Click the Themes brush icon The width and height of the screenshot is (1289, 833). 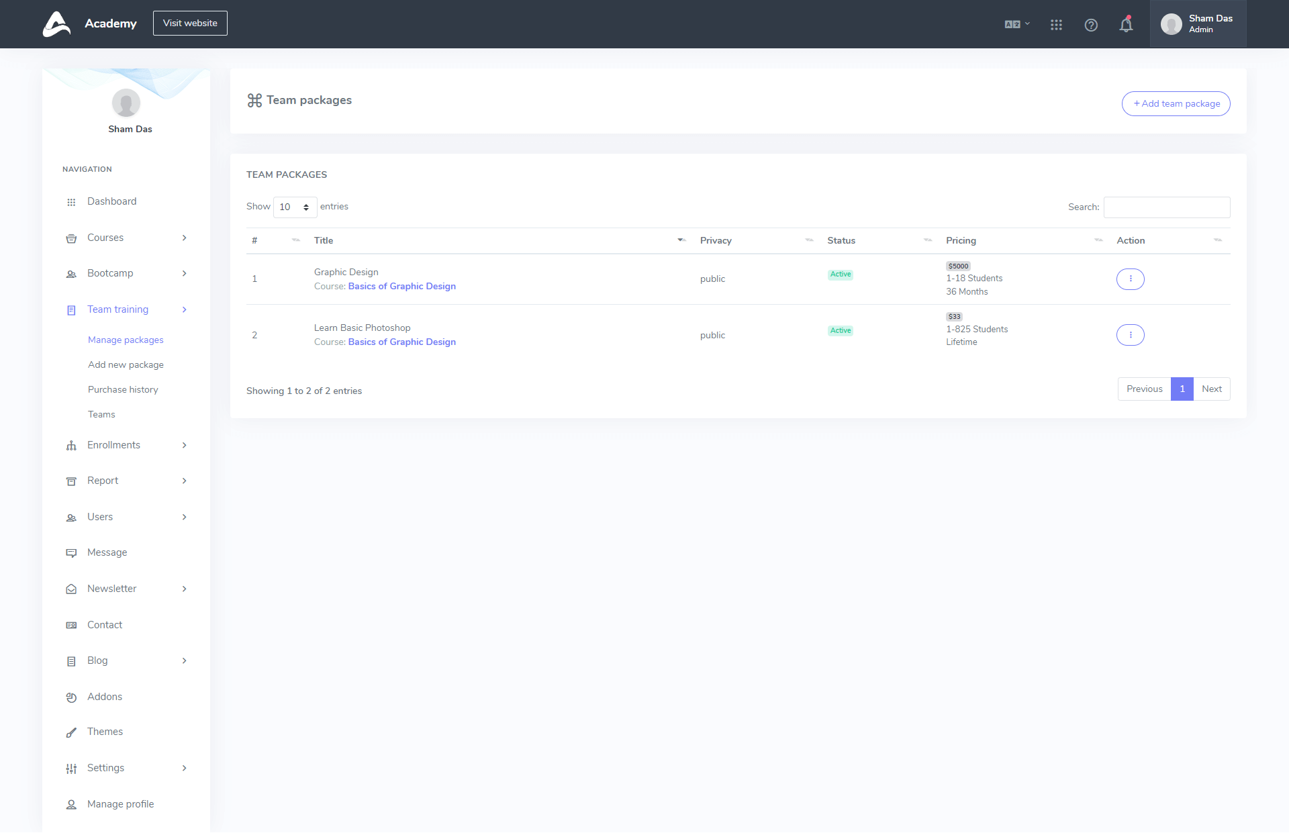click(x=71, y=732)
